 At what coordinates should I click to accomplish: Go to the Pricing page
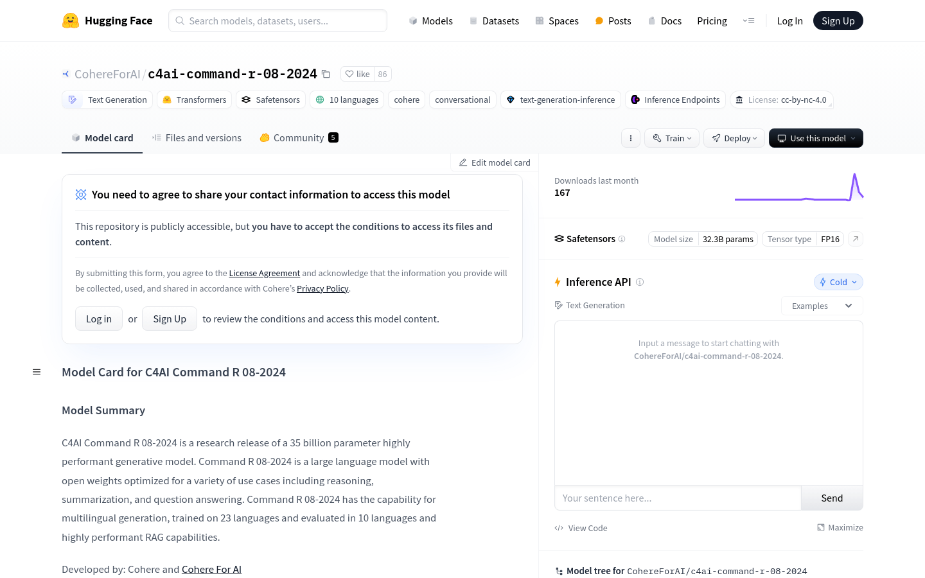712,21
